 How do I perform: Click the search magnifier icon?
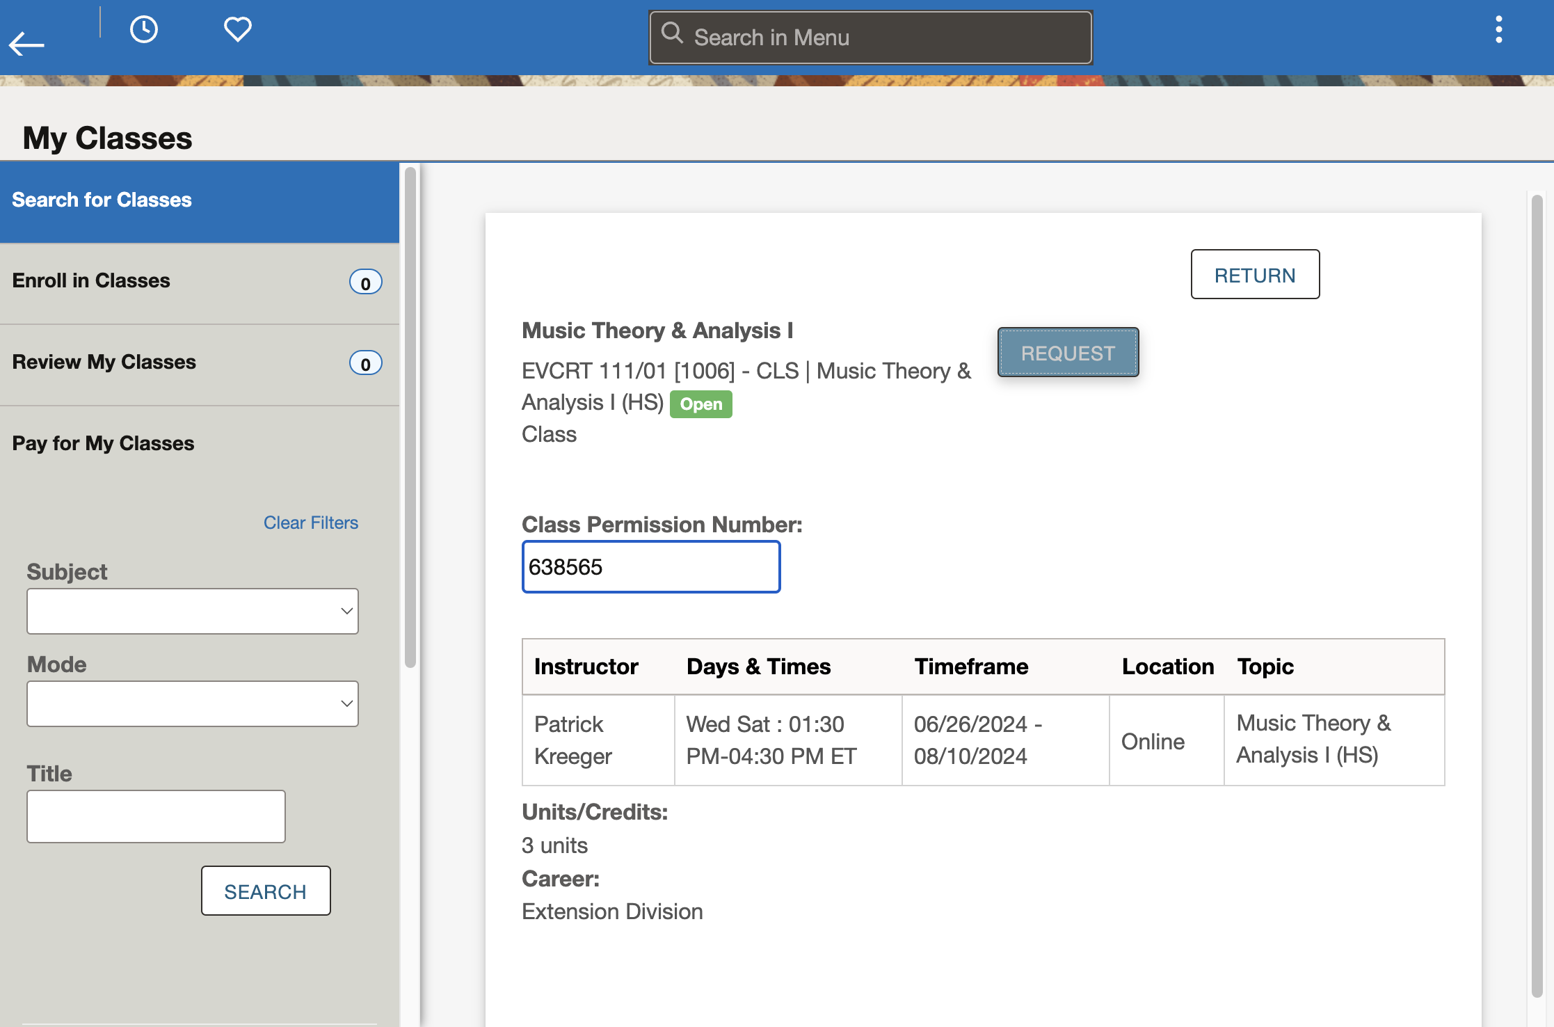(x=672, y=33)
